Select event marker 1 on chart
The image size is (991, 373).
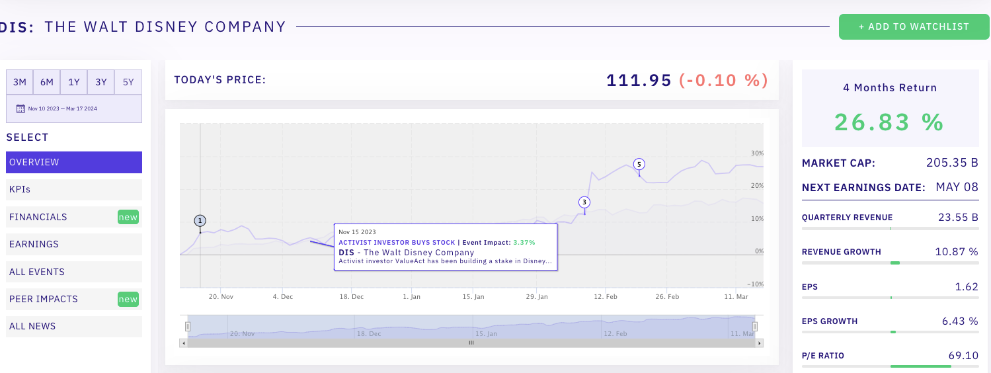(x=200, y=221)
